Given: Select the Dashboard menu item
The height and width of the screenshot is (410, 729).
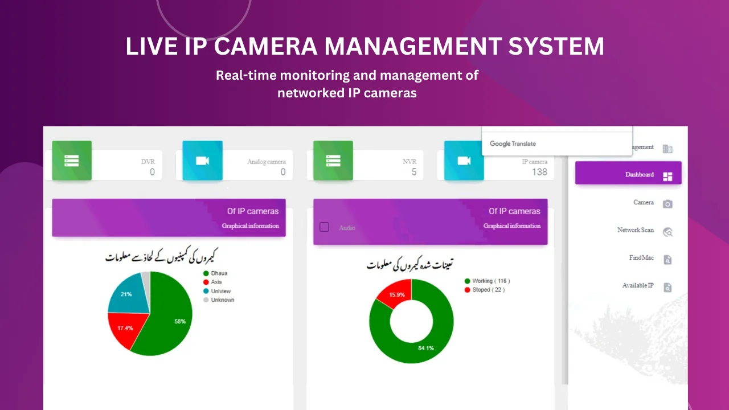Looking at the screenshot, I should point(628,175).
